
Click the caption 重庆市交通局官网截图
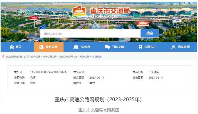[x=99, y=110]
